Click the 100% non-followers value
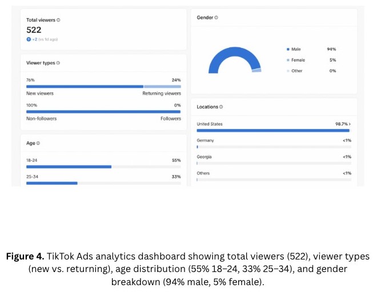Viewport: 373px width, 292px height. point(31,106)
